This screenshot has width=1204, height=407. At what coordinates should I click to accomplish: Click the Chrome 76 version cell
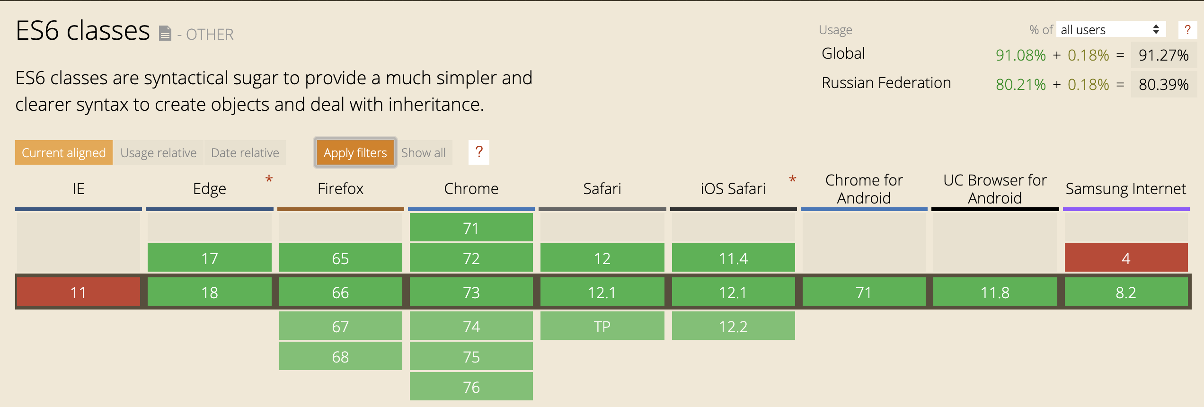pos(471,387)
